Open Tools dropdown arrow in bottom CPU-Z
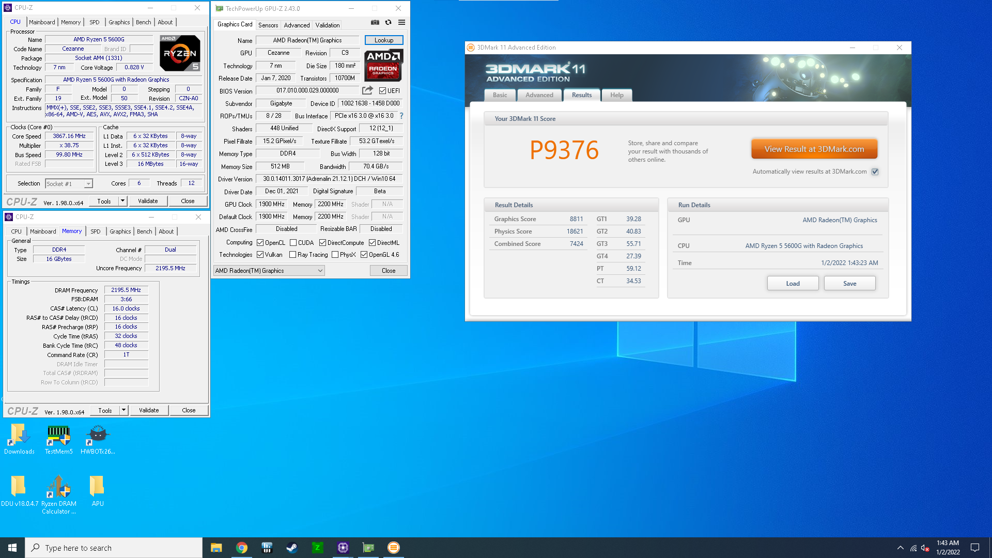The width and height of the screenshot is (992, 558). pos(123,410)
